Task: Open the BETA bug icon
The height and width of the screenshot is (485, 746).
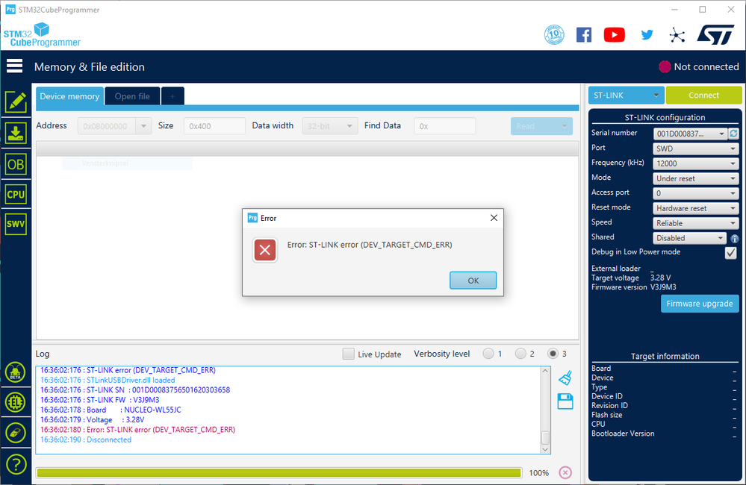Action: coord(16,372)
